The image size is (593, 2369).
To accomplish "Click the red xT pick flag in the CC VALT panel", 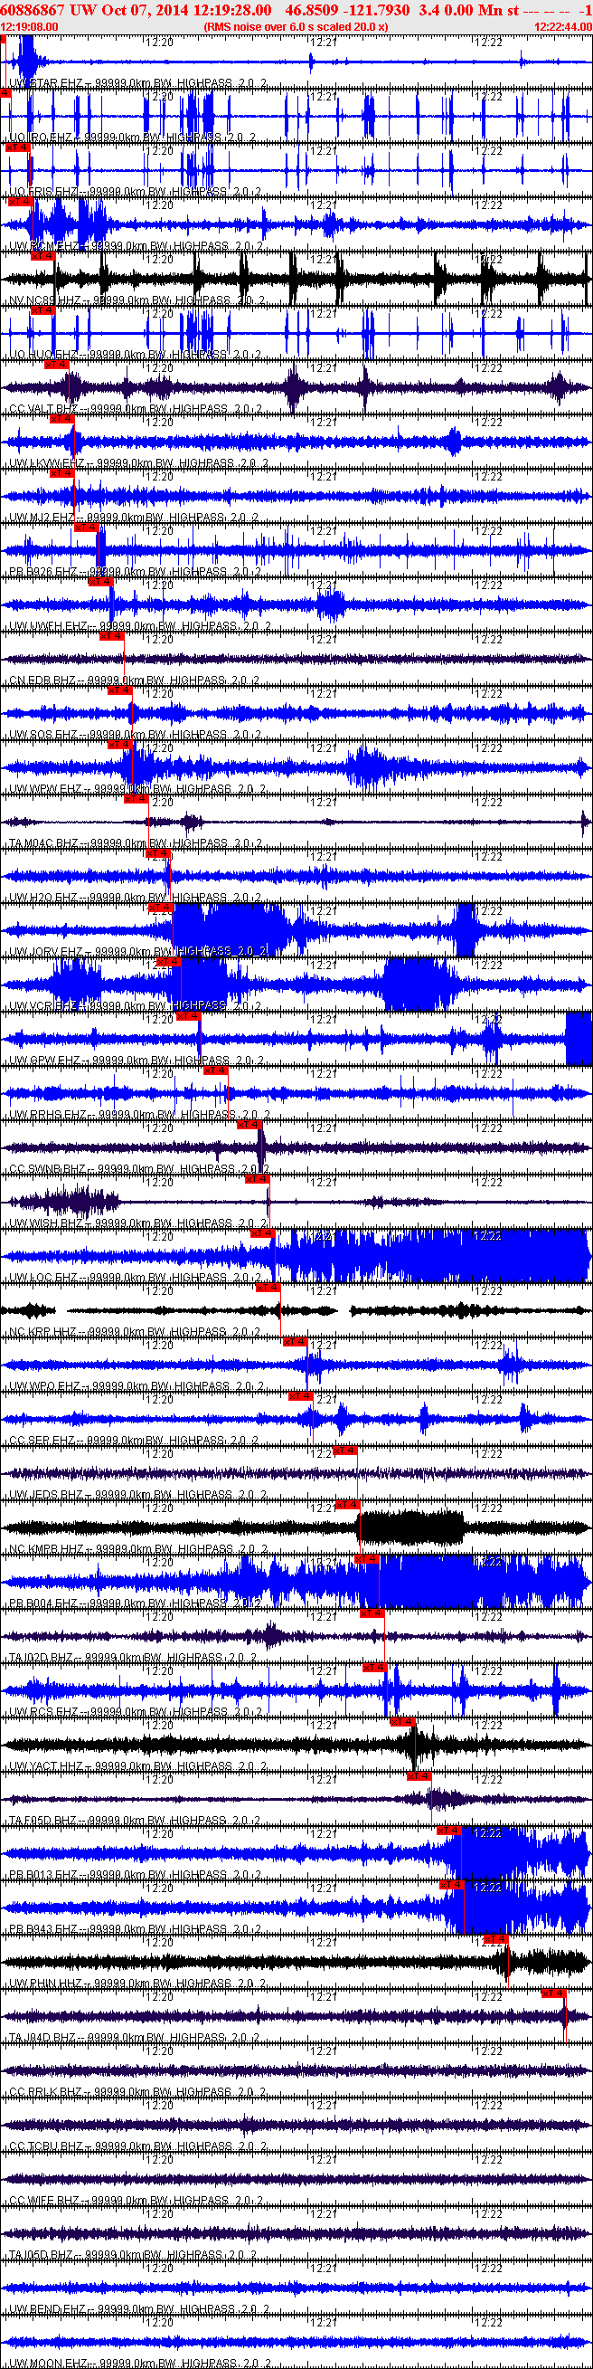I will (56, 364).
